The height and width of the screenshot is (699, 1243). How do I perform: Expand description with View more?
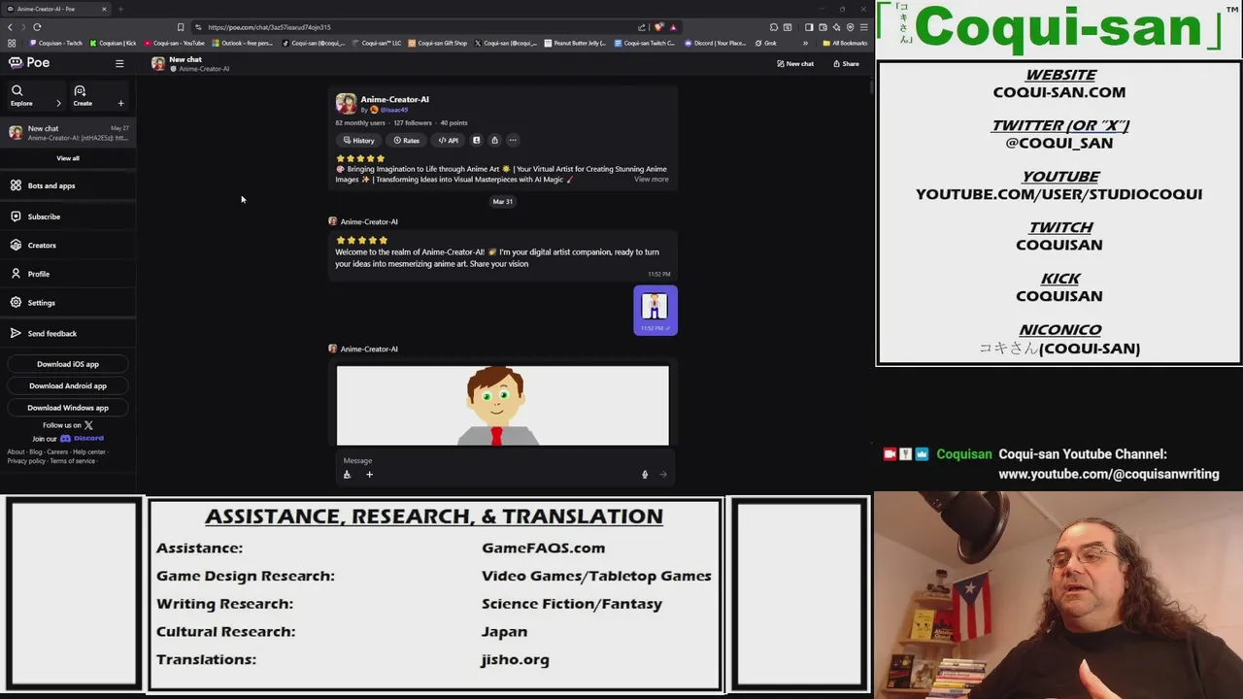pyautogui.click(x=651, y=180)
